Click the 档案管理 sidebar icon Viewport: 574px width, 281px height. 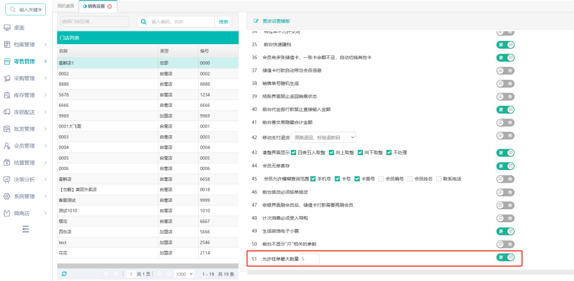(7, 45)
